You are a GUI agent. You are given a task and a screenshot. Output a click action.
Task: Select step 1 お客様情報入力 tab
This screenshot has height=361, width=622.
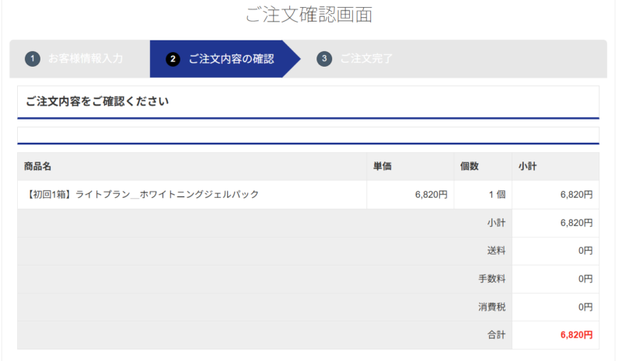coord(80,59)
